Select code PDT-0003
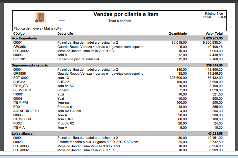Screen dimensions: 238x158 click(x=21, y=146)
